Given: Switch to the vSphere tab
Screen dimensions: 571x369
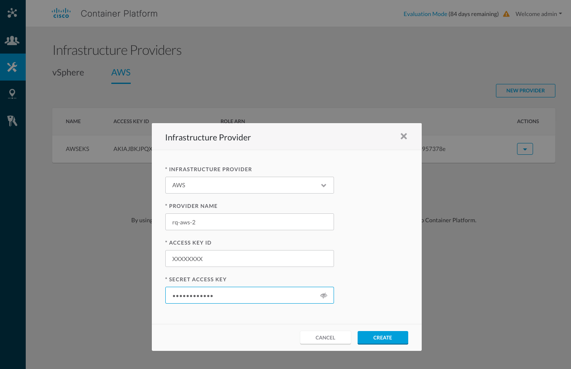Looking at the screenshot, I should [x=68, y=72].
